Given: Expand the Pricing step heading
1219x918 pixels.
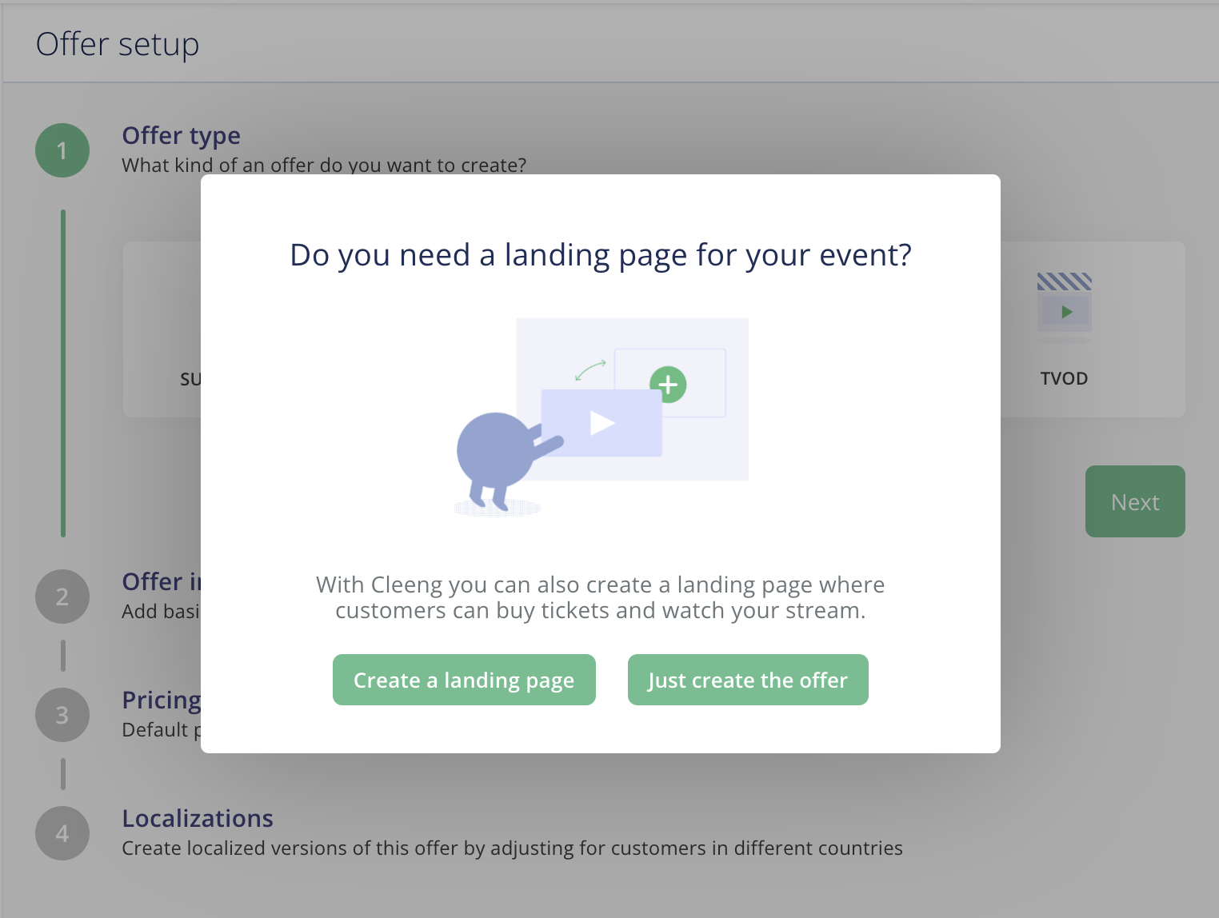Looking at the screenshot, I should (162, 700).
